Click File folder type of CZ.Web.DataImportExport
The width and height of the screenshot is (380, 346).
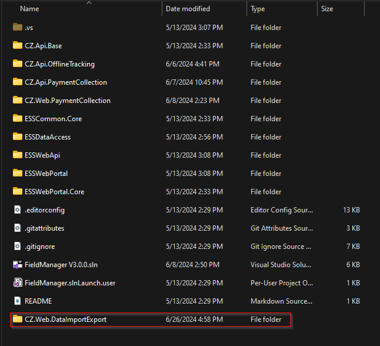(x=266, y=320)
